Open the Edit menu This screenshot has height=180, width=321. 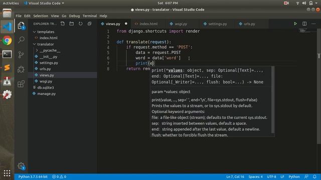pos(27,16)
